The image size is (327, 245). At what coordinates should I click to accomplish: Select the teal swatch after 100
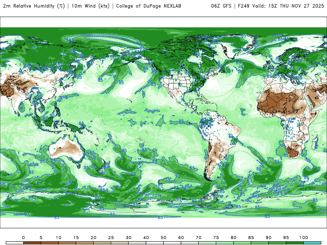coord(312,243)
